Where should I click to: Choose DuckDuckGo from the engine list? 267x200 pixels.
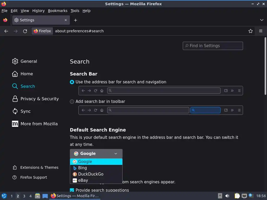coord(96,174)
